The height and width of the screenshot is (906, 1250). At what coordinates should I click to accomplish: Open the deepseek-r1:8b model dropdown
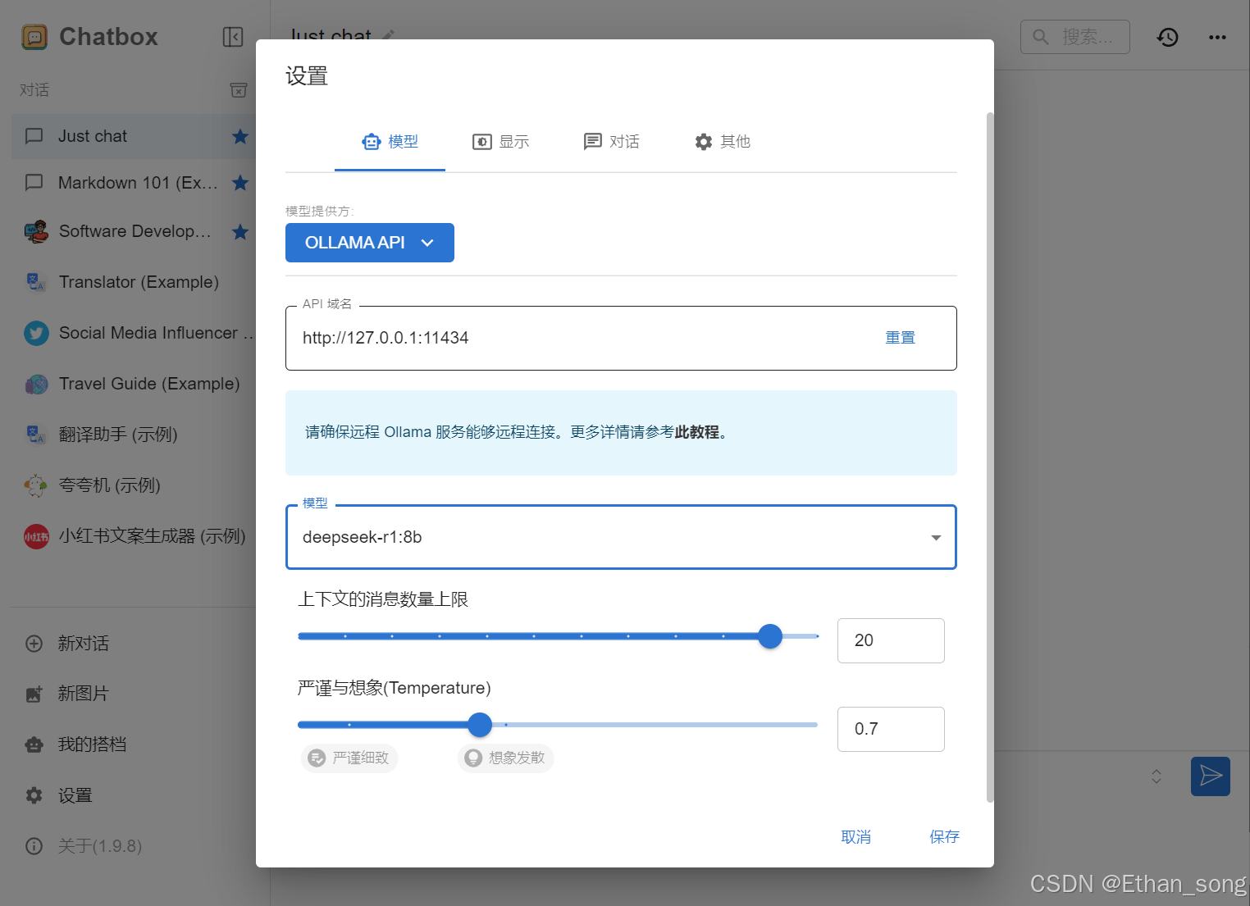click(x=621, y=537)
